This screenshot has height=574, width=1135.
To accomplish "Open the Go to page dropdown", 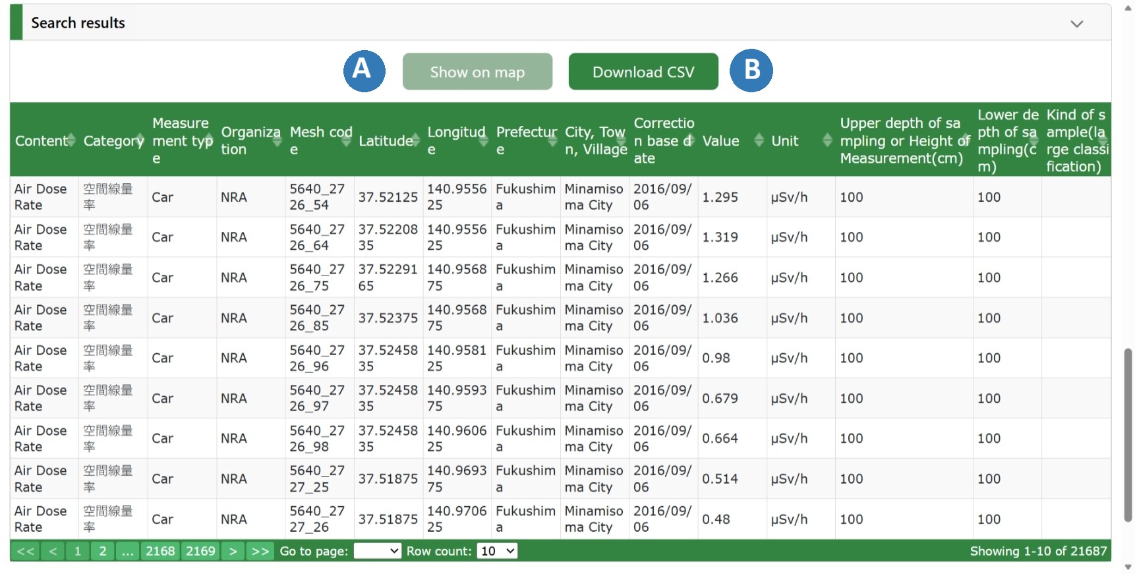I will pyautogui.click(x=377, y=551).
